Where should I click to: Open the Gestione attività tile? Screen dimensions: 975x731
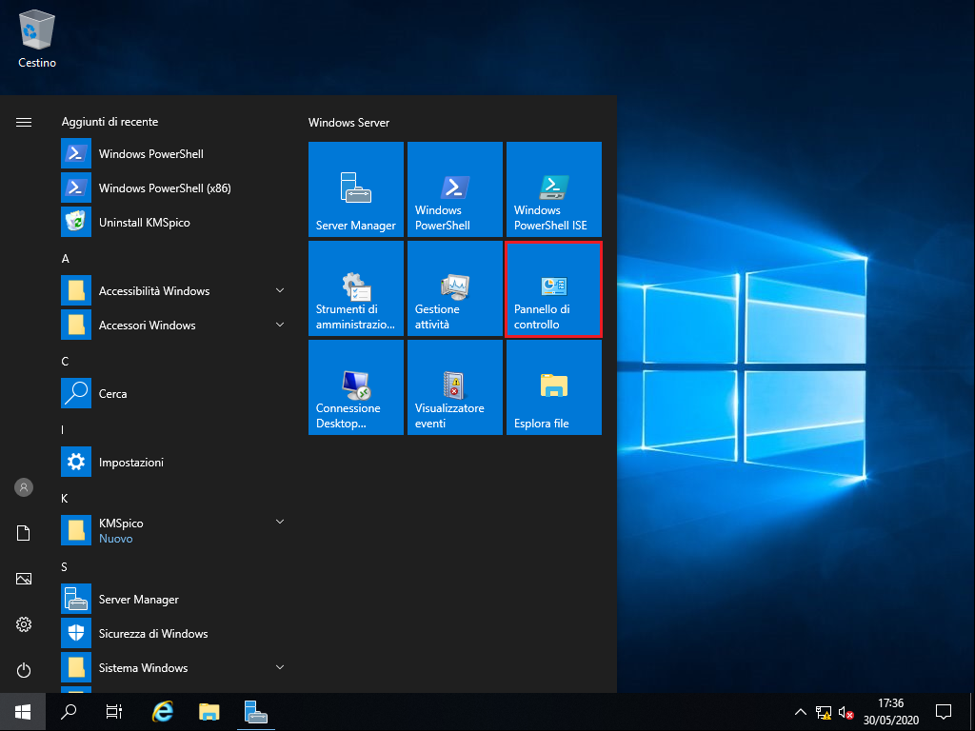[454, 288]
